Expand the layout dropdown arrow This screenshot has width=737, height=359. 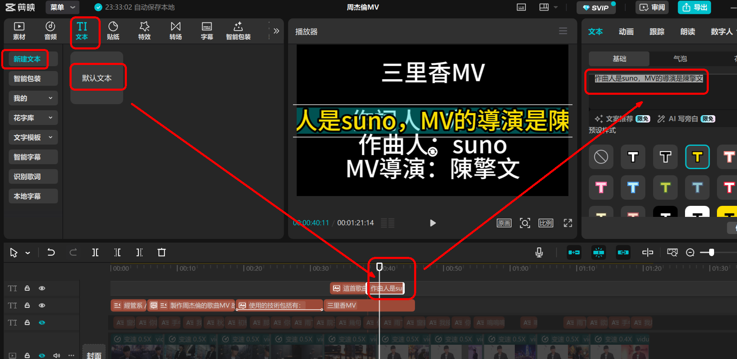coord(556,7)
